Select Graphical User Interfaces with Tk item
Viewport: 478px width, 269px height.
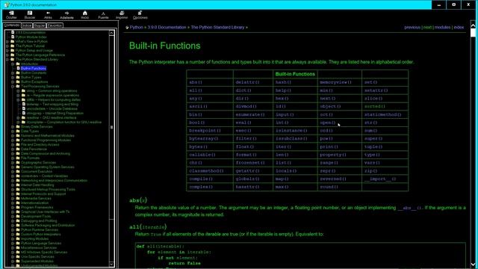click(x=45, y=211)
